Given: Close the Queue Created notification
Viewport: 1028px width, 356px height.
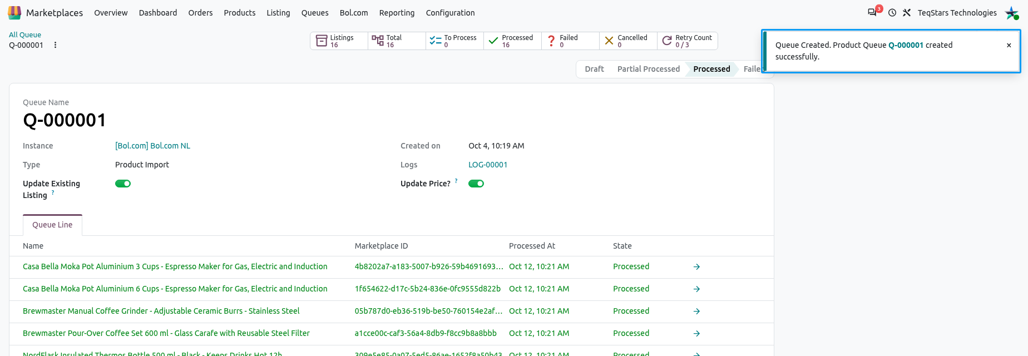Looking at the screenshot, I should (1009, 46).
